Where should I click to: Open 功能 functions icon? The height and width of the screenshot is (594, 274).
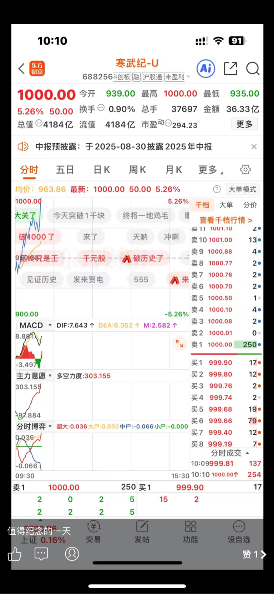[190, 532]
